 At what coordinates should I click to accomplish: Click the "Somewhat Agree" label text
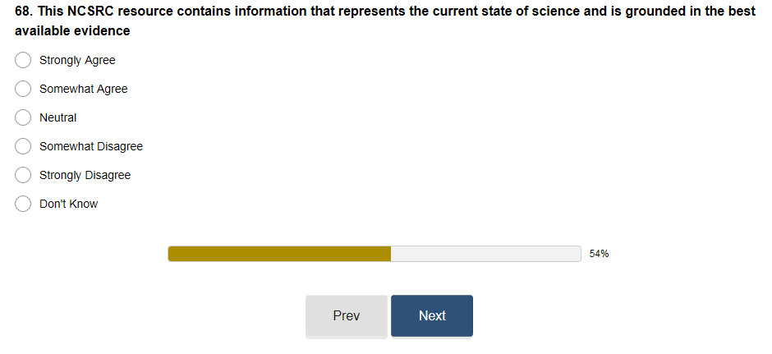[83, 89]
